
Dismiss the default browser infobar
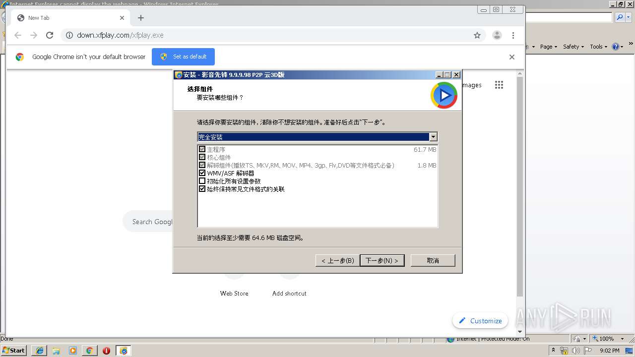pos(512,57)
